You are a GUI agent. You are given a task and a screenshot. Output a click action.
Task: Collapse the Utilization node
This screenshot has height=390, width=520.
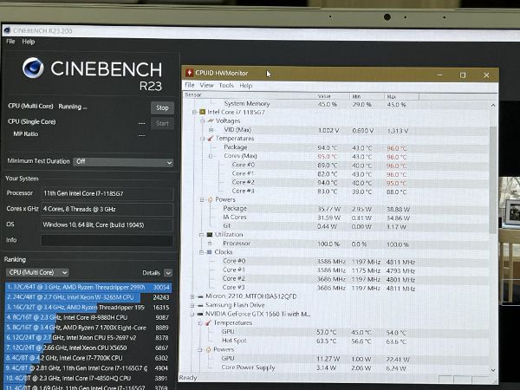pyautogui.click(x=201, y=235)
